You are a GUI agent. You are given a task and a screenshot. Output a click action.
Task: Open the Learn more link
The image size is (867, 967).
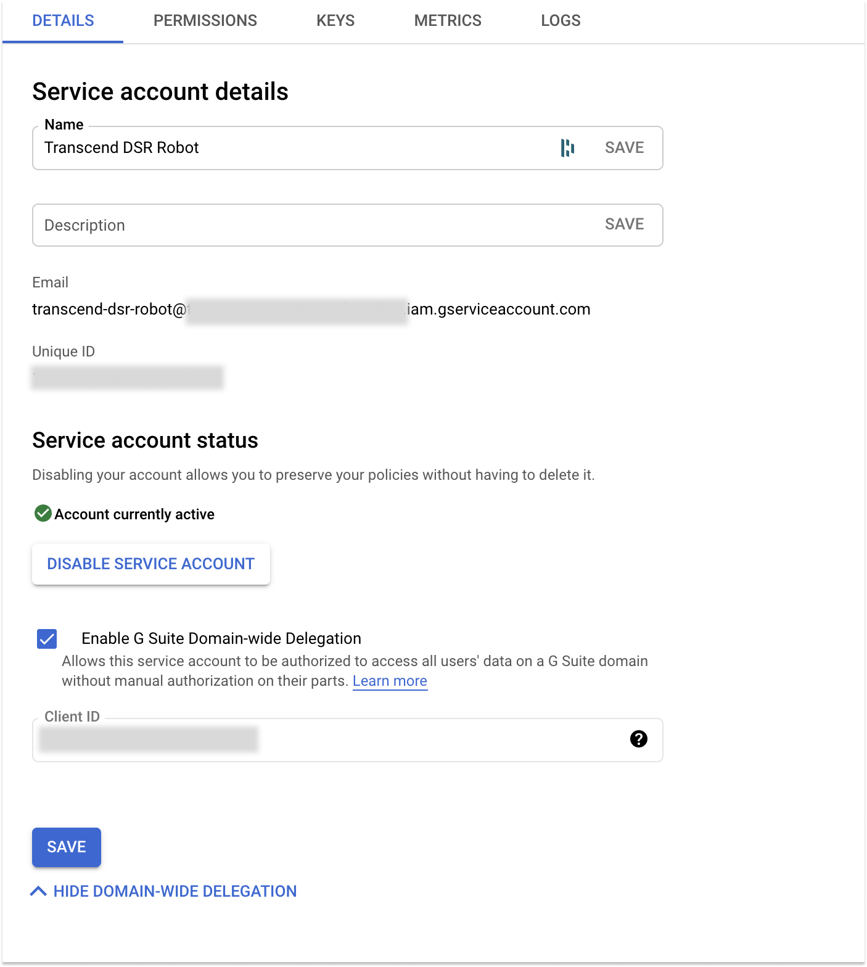coord(390,681)
